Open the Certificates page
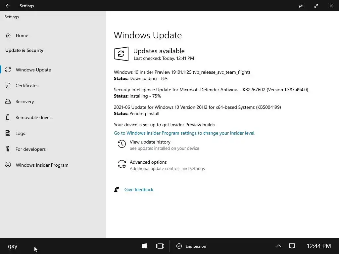 coord(27,86)
